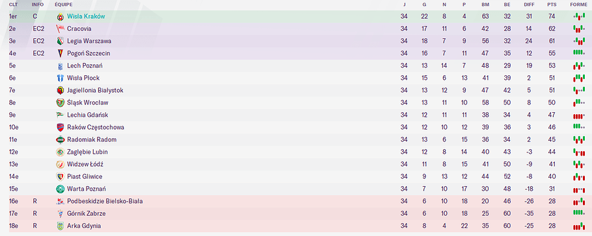The image size is (592, 236).
Task: Click the Górnik Zabrze club crest
Action: pyautogui.click(x=60, y=213)
